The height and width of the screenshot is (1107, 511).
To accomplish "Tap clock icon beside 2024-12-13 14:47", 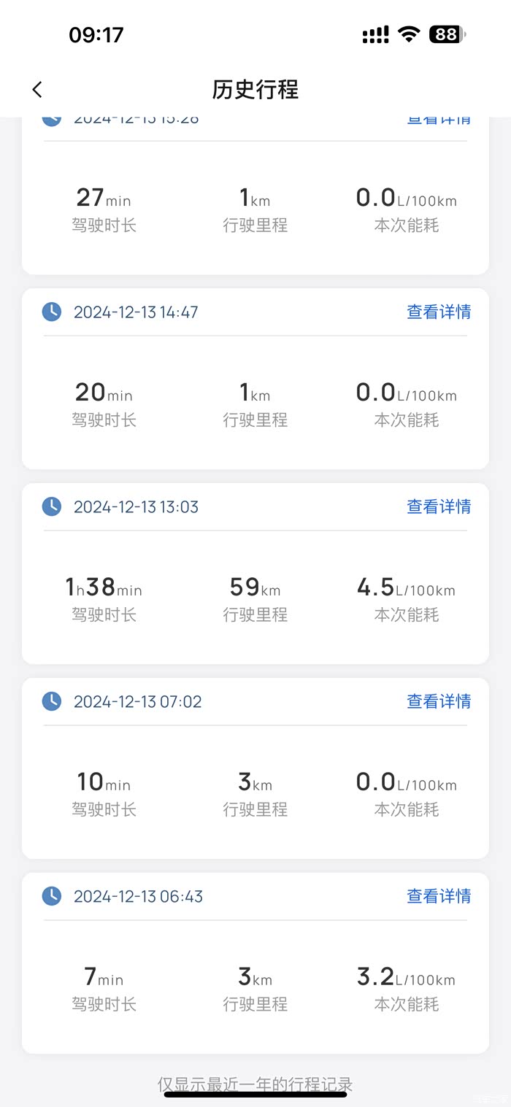I will tap(52, 312).
